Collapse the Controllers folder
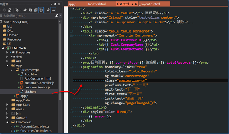Viewport: 229px width, 134px height. point(7,122)
